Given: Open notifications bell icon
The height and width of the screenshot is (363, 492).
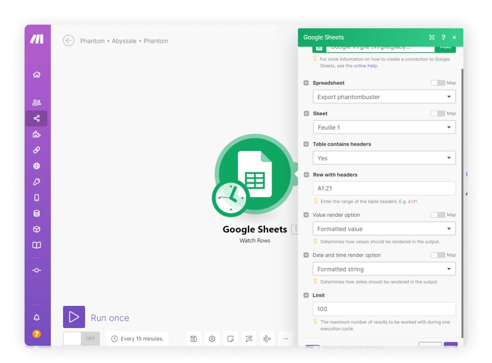Looking at the screenshot, I should (x=37, y=318).
